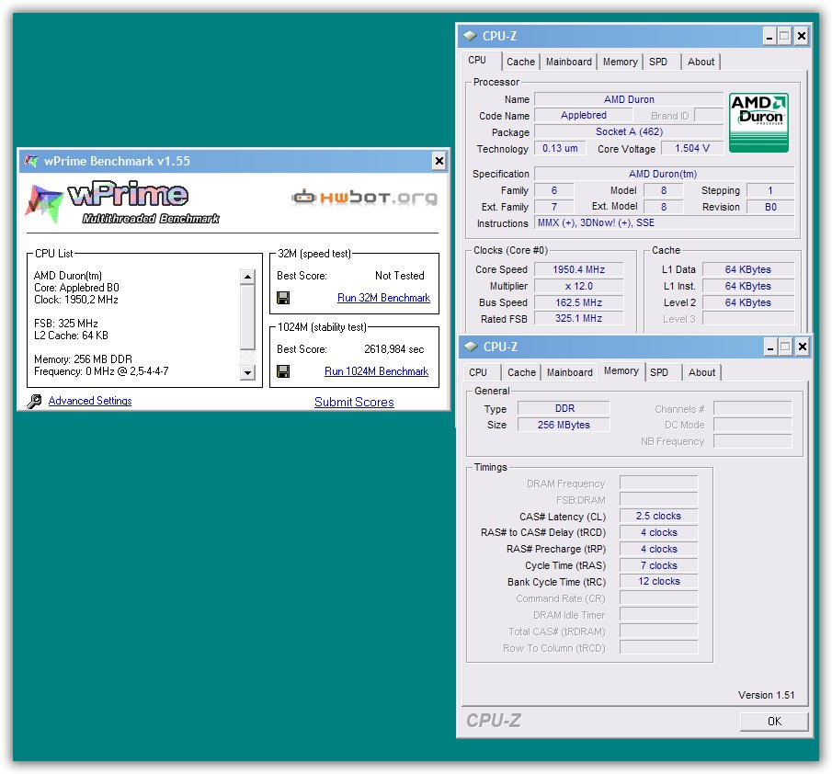832x774 pixels.
Task: Run the 1024M stability test benchmark
Action: pos(376,371)
